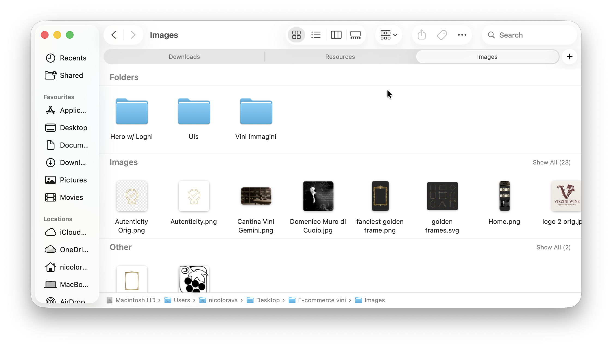
Task: Open the E-commerce vini breadcrumb folder
Action: click(x=321, y=300)
